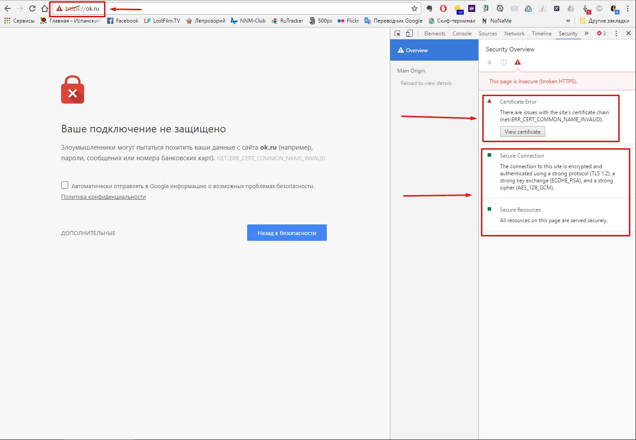Open the grey italic i extension
This screenshot has height=440, width=636.
(x=543, y=8)
